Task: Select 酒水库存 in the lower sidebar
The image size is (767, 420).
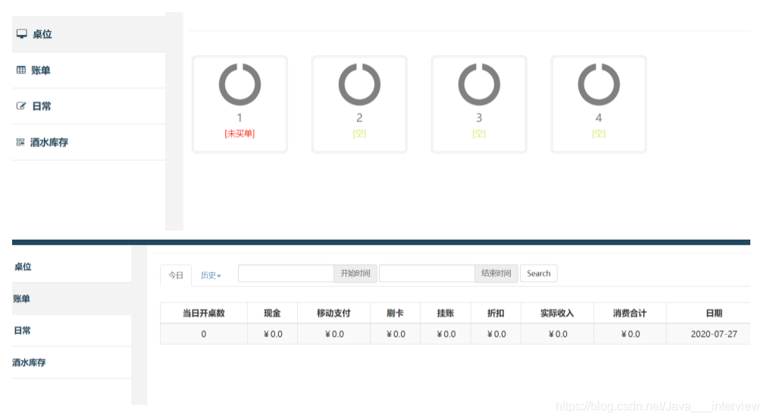Action: pyautogui.click(x=72, y=362)
